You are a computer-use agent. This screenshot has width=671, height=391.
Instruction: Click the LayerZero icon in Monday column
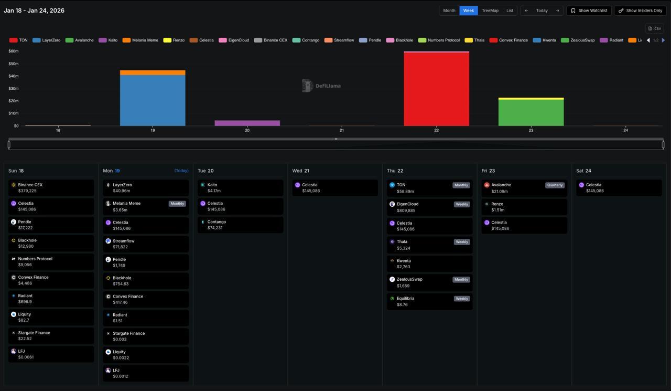click(108, 185)
